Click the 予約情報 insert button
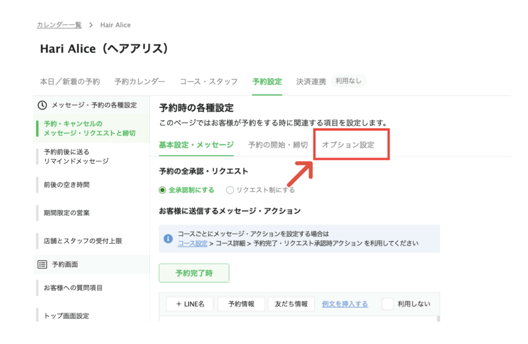 [241, 304]
